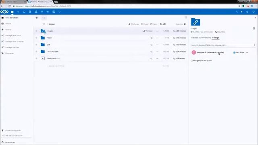Enable Partager par lien public checkbox
This screenshot has height=145, width=258.
click(x=192, y=61)
